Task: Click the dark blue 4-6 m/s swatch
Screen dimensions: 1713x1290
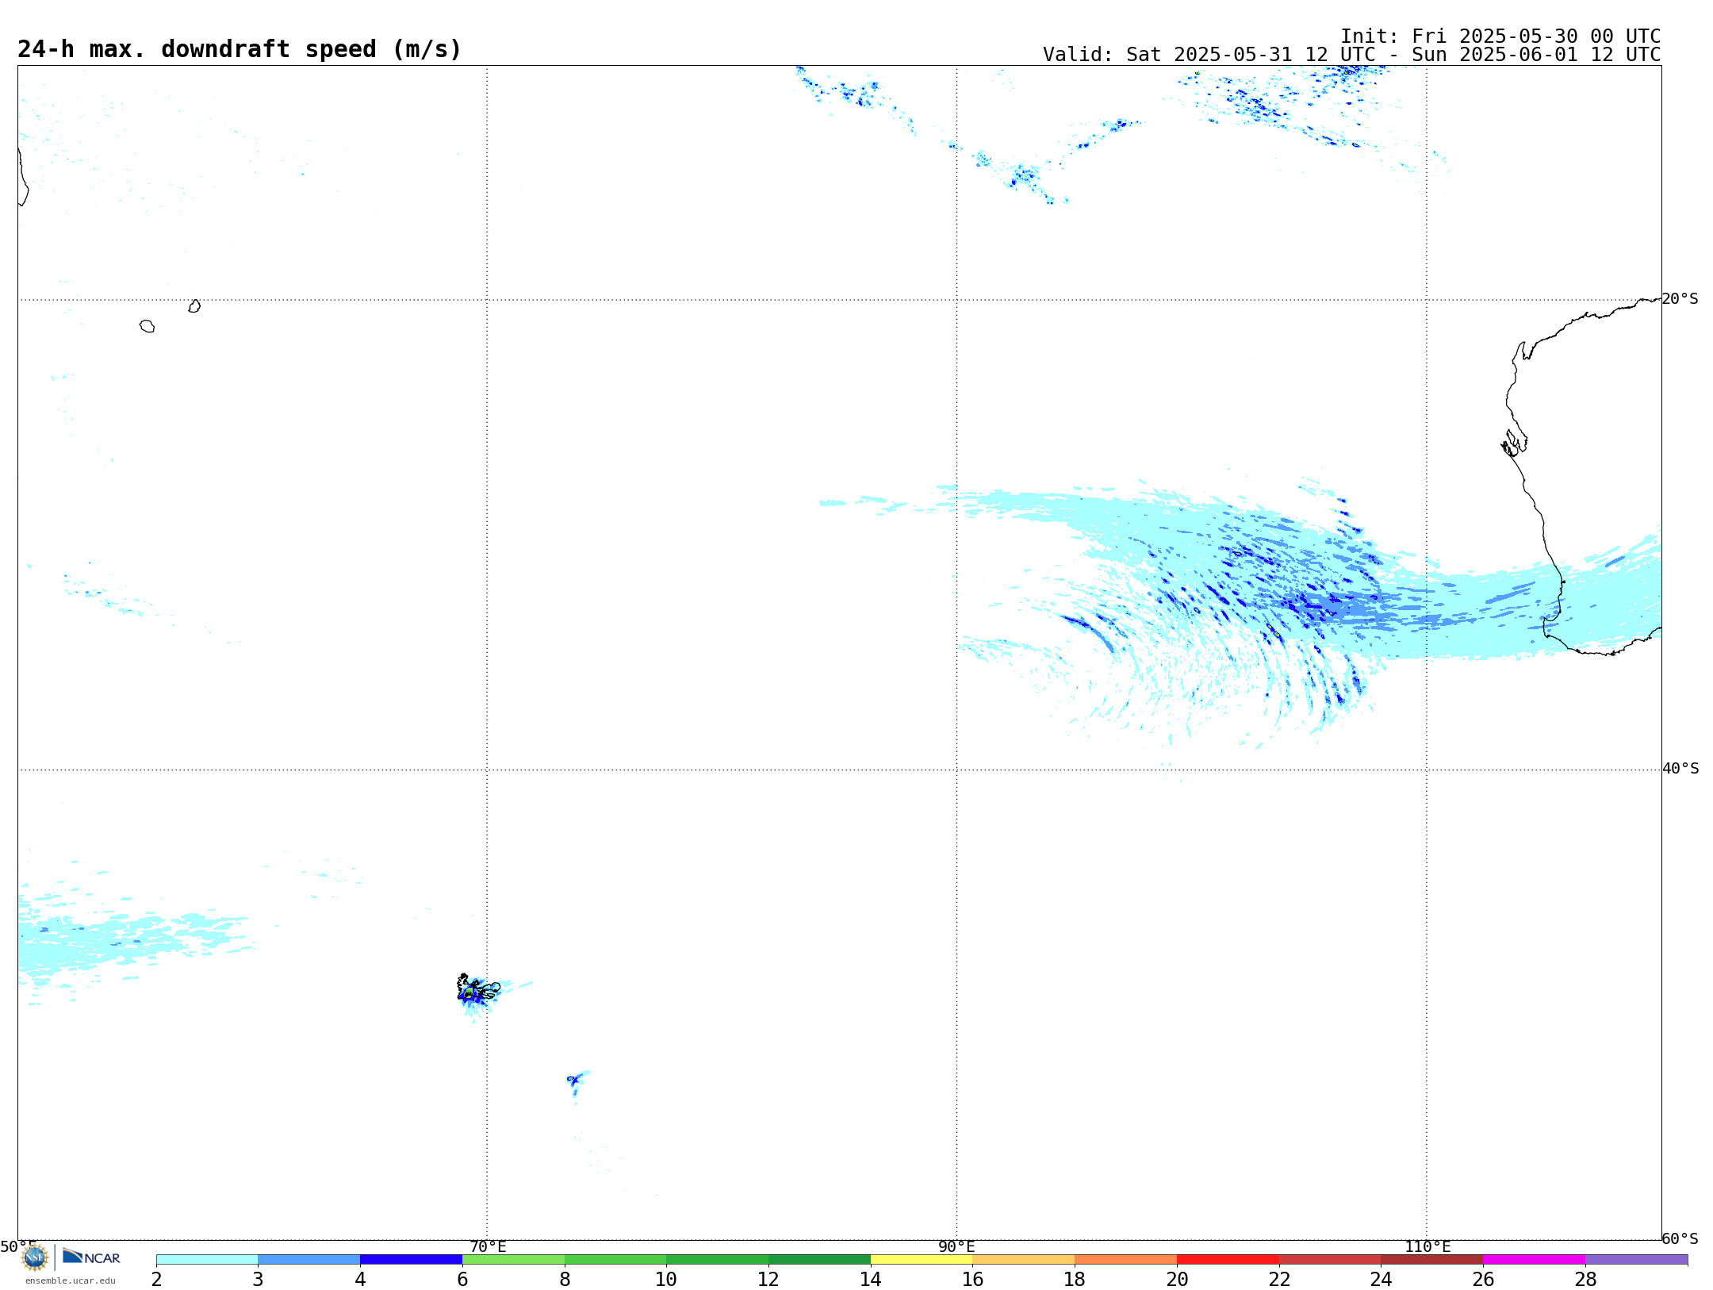Action: pos(411,1259)
